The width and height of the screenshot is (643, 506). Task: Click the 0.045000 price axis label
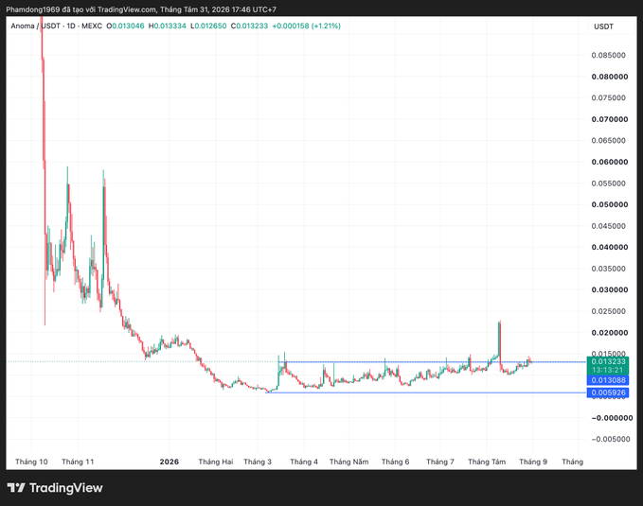tap(609, 226)
